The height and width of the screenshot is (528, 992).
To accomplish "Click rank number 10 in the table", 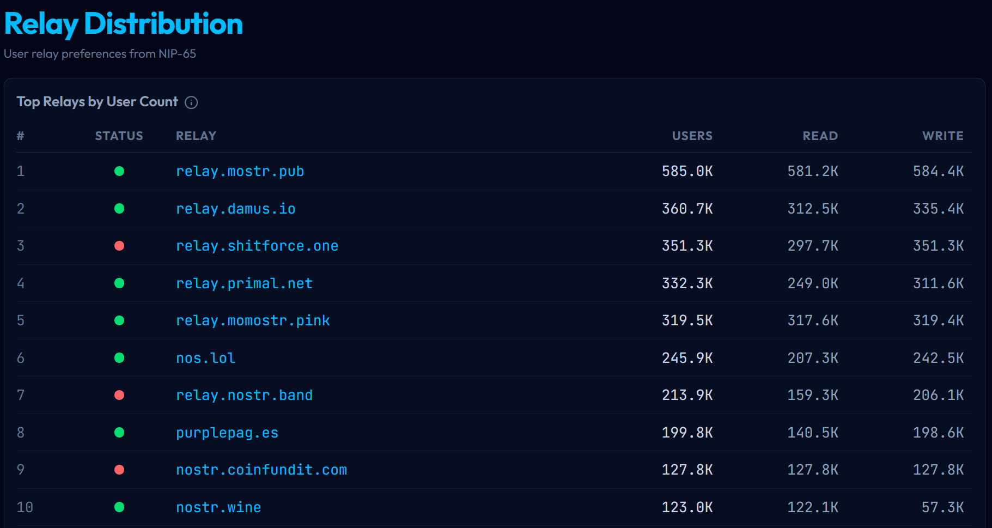I will 25,507.
